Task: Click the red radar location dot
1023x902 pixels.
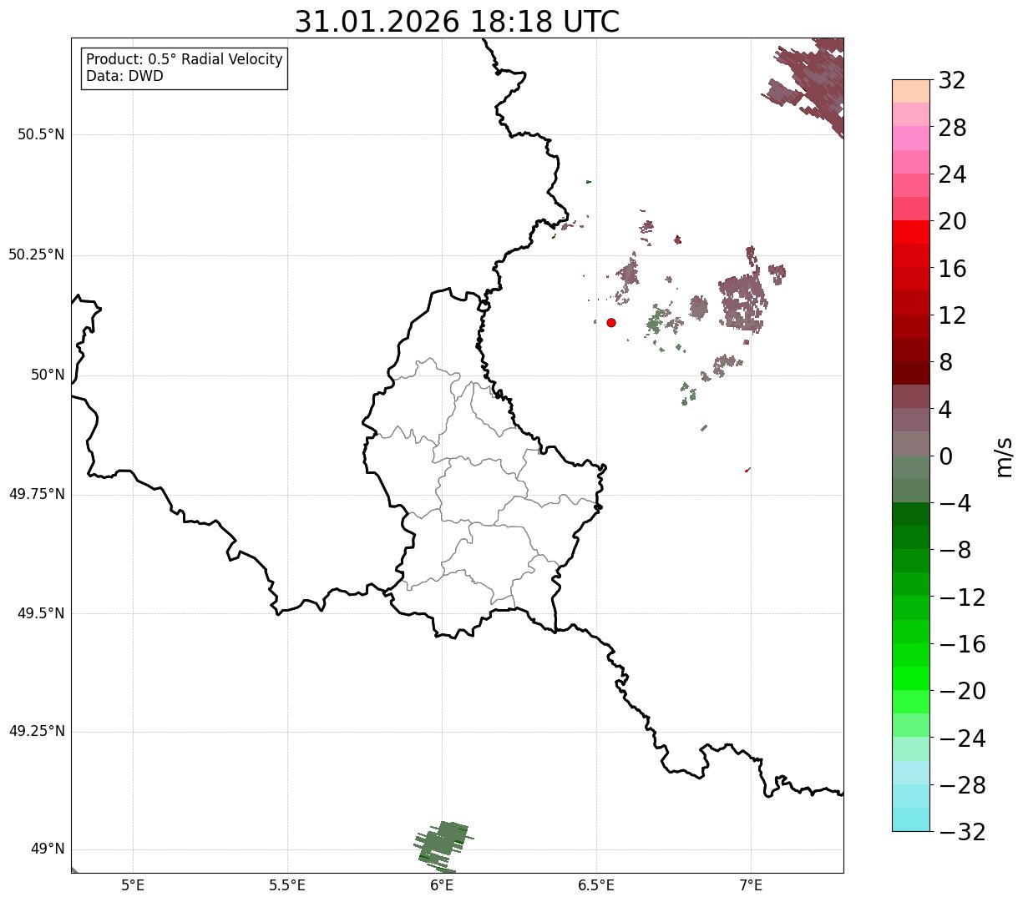Action: [x=611, y=323]
